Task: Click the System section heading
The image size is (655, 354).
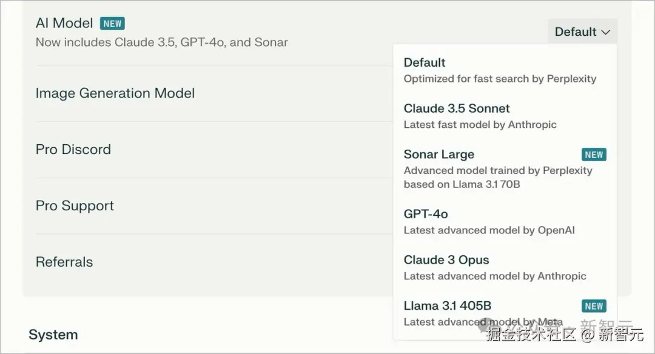Action: pyautogui.click(x=53, y=335)
